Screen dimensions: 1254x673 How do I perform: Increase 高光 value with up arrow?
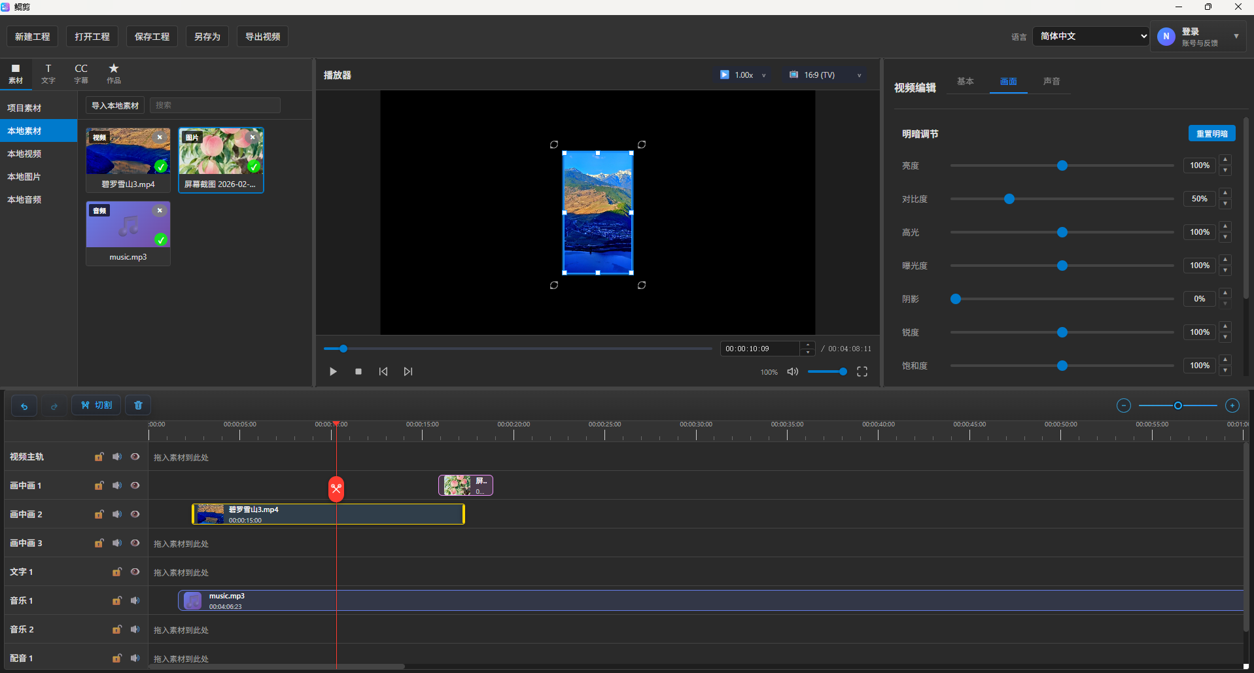point(1225,226)
